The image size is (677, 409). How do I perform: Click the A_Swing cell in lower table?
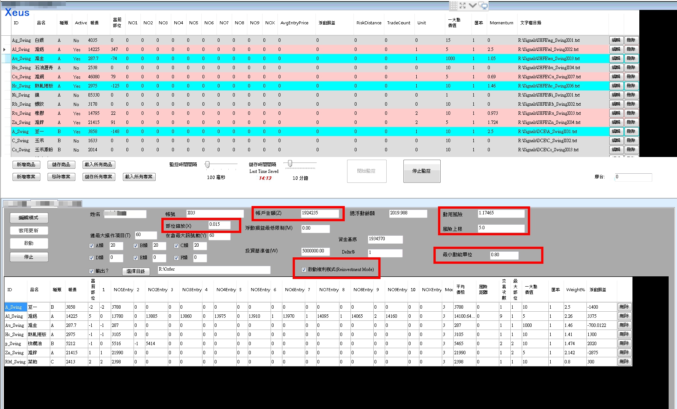pyautogui.click(x=16, y=307)
